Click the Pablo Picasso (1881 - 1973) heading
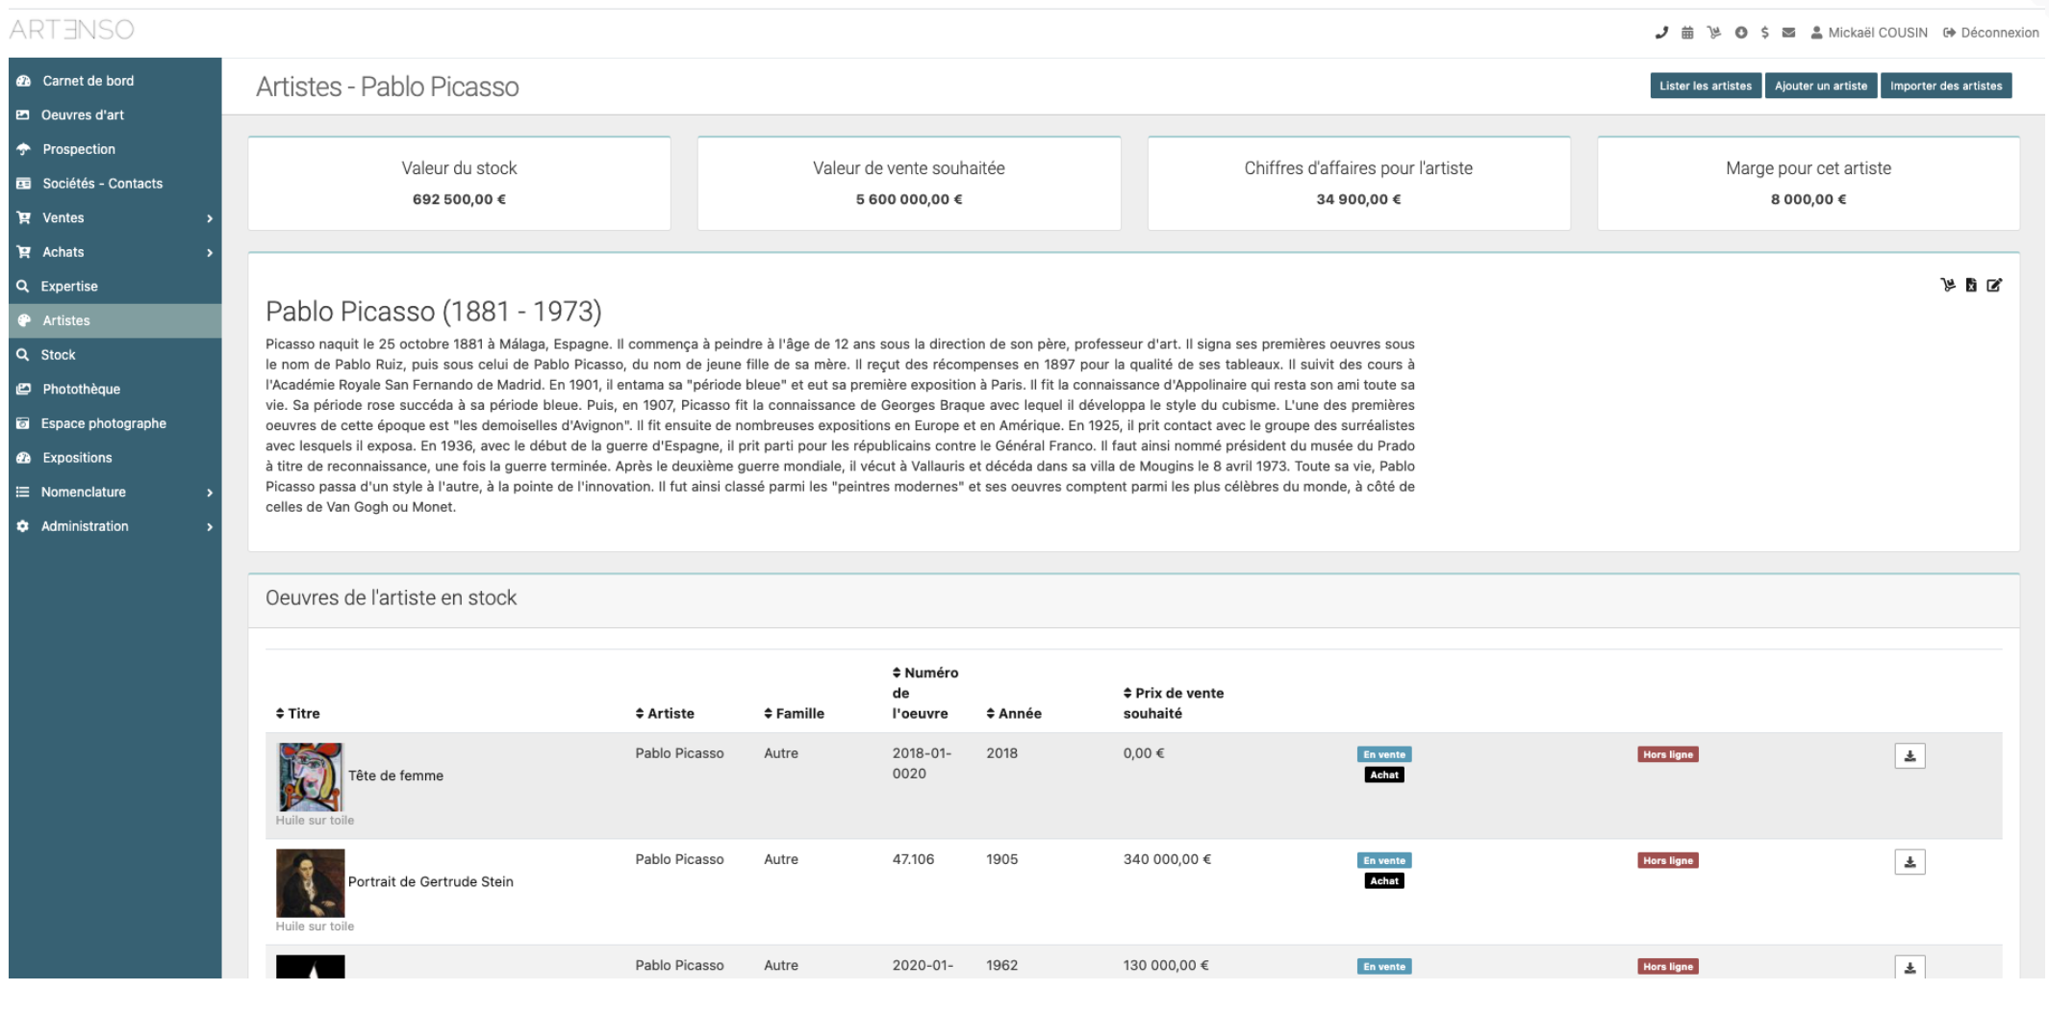Viewport: 2049px width, 1016px height. [x=434, y=312]
